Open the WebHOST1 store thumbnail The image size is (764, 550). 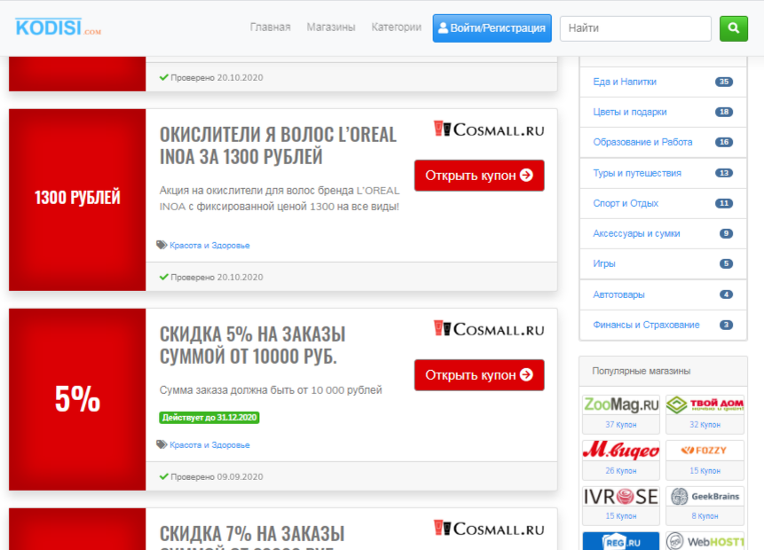(x=705, y=541)
